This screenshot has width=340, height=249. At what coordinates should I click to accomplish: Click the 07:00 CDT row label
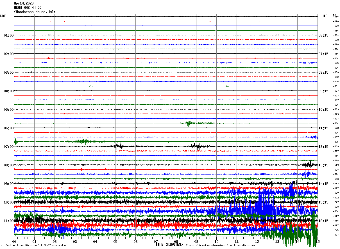tap(8, 147)
